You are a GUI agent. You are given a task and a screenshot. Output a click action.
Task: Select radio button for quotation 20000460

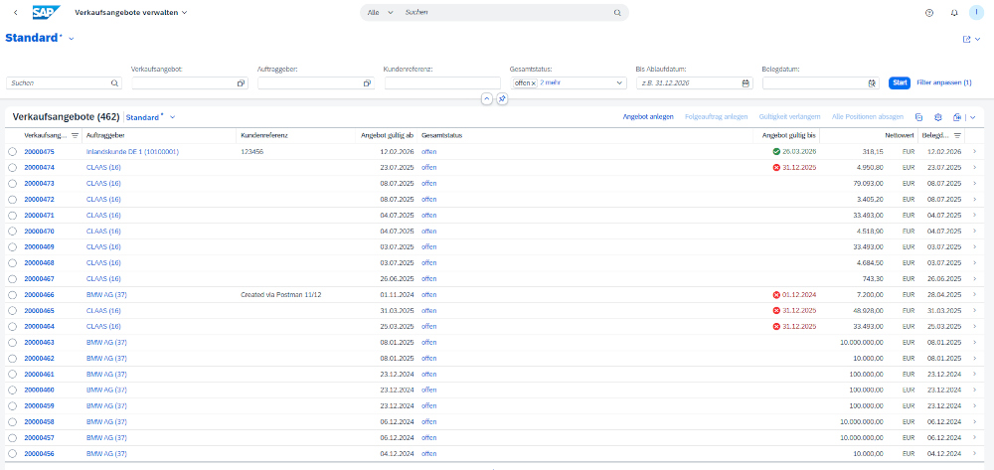point(12,391)
